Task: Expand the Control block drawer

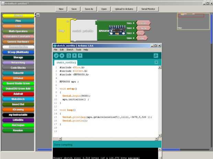Action: [x=18, y=16]
